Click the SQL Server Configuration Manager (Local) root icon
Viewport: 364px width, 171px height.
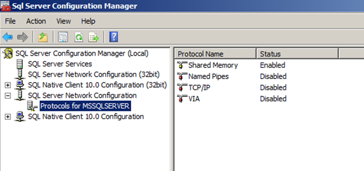pyautogui.click(x=7, y=53)
